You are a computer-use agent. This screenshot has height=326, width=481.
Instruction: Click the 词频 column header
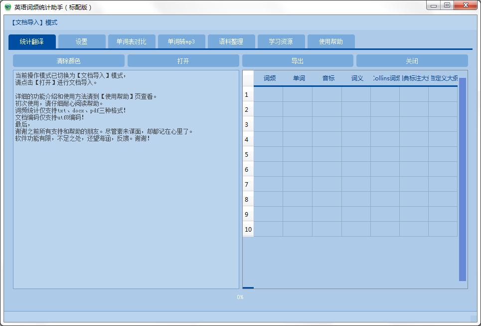point(269,78)
